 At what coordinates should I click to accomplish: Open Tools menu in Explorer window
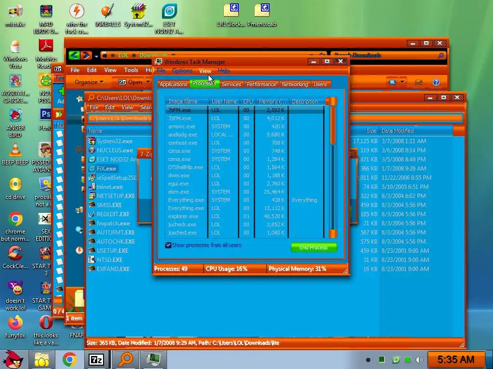(131, 70)
